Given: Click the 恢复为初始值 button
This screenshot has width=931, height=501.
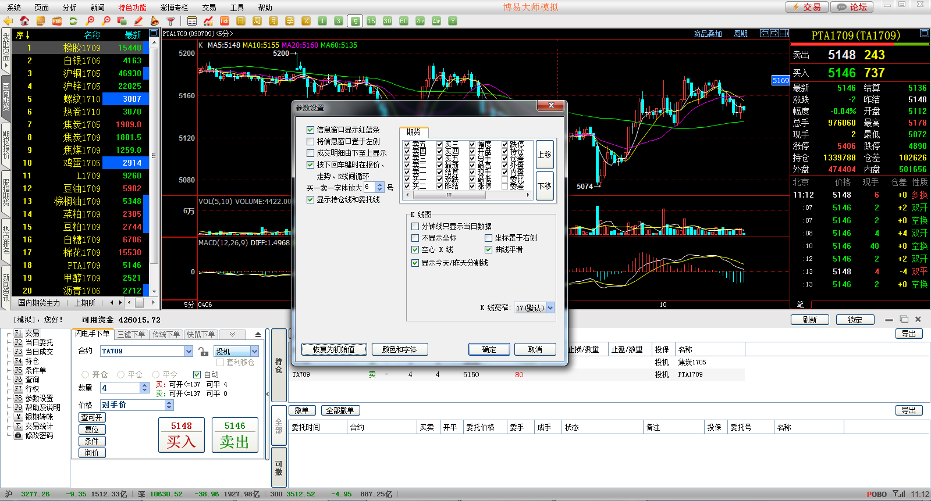Looking at the screenshot, I should [334, 349].
